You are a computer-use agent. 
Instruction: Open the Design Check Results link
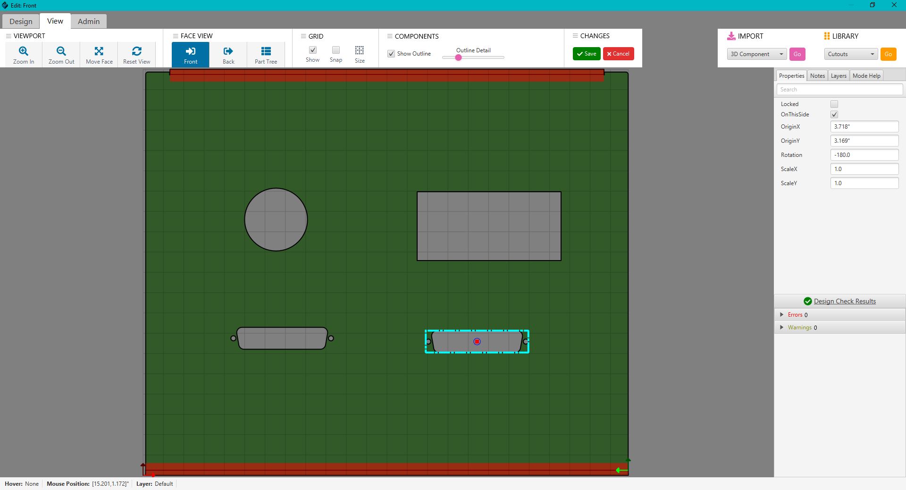click(x=845, y=301)
